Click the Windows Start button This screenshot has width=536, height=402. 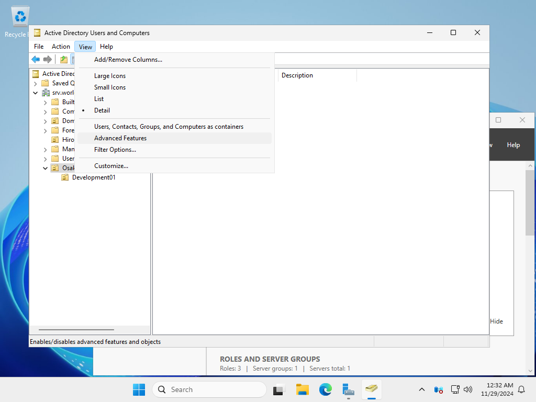pyautogui.click(x=139, y=389)
